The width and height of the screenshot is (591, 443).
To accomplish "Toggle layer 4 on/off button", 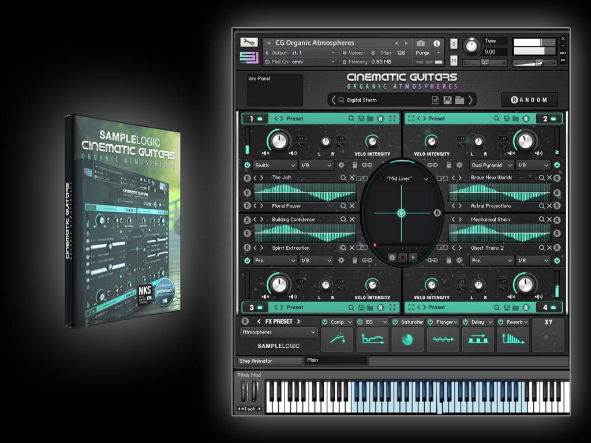I will [x=553, y=307].
